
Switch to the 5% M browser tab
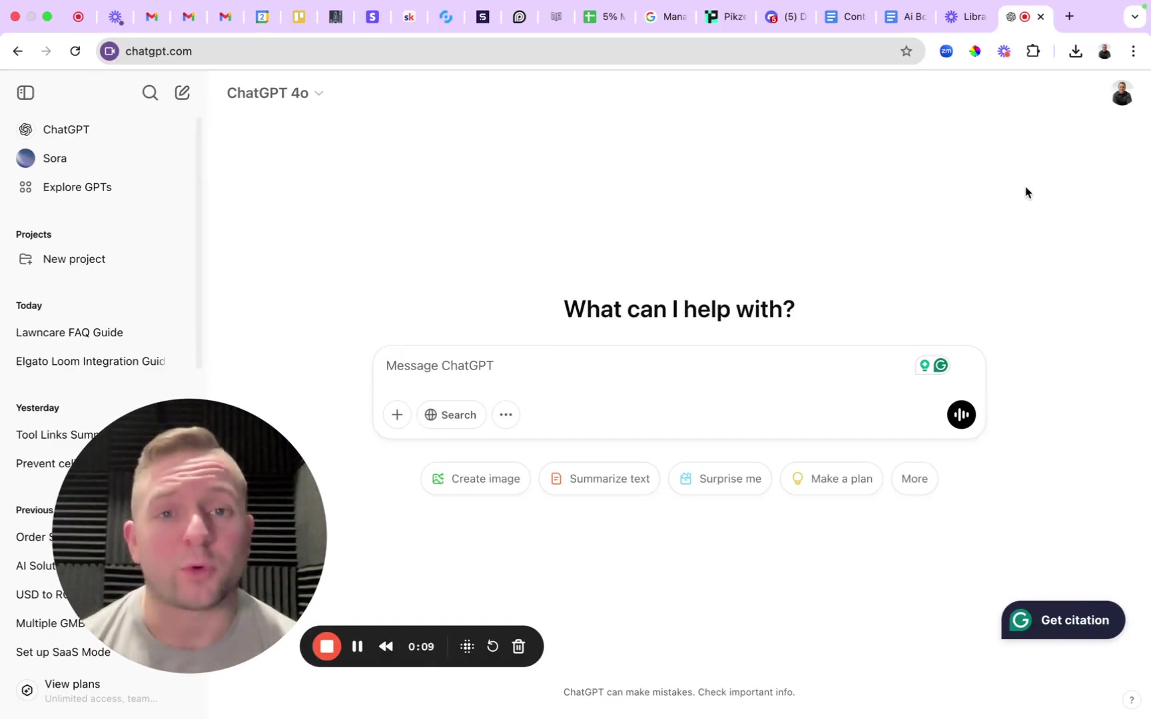tap(604, 17)
